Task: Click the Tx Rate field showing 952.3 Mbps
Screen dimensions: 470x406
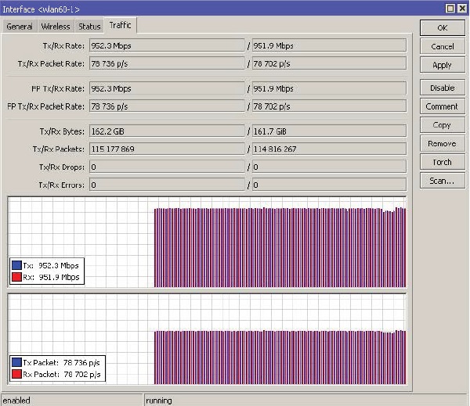Action: 166,46
